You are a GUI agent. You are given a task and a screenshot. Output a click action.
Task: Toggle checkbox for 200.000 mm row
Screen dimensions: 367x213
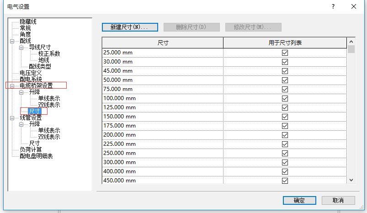point(285,135)
